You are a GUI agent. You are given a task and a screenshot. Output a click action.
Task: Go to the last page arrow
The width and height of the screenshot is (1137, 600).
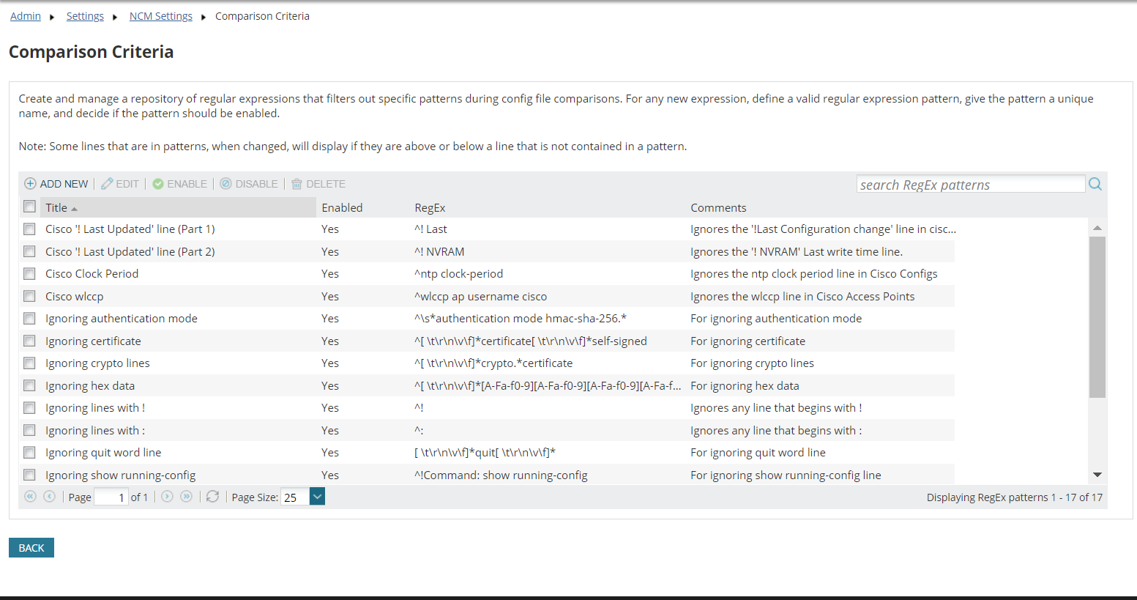click(x=187, y=497)
